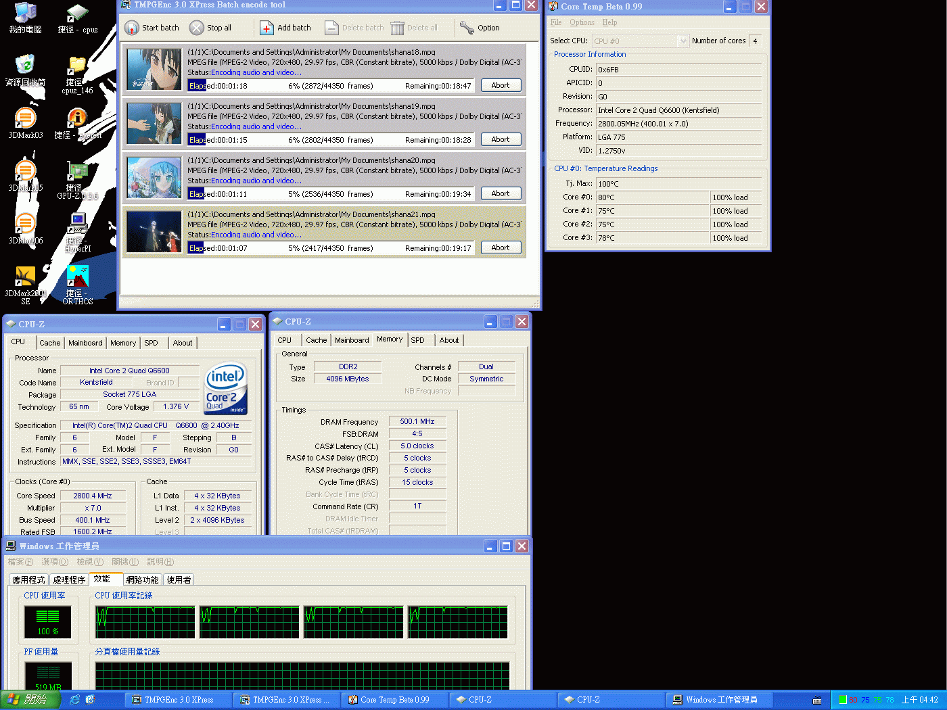Select 3DMark03 desktop shortcut

coord(25,118)
